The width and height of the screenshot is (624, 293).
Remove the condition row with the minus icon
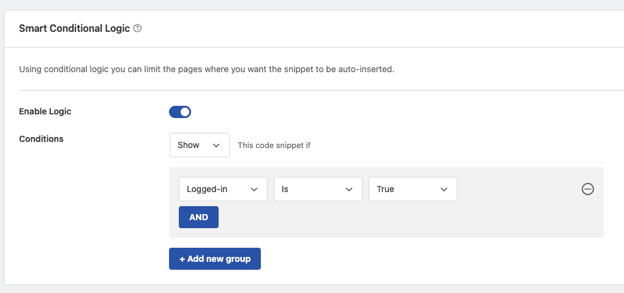point(587,189)
